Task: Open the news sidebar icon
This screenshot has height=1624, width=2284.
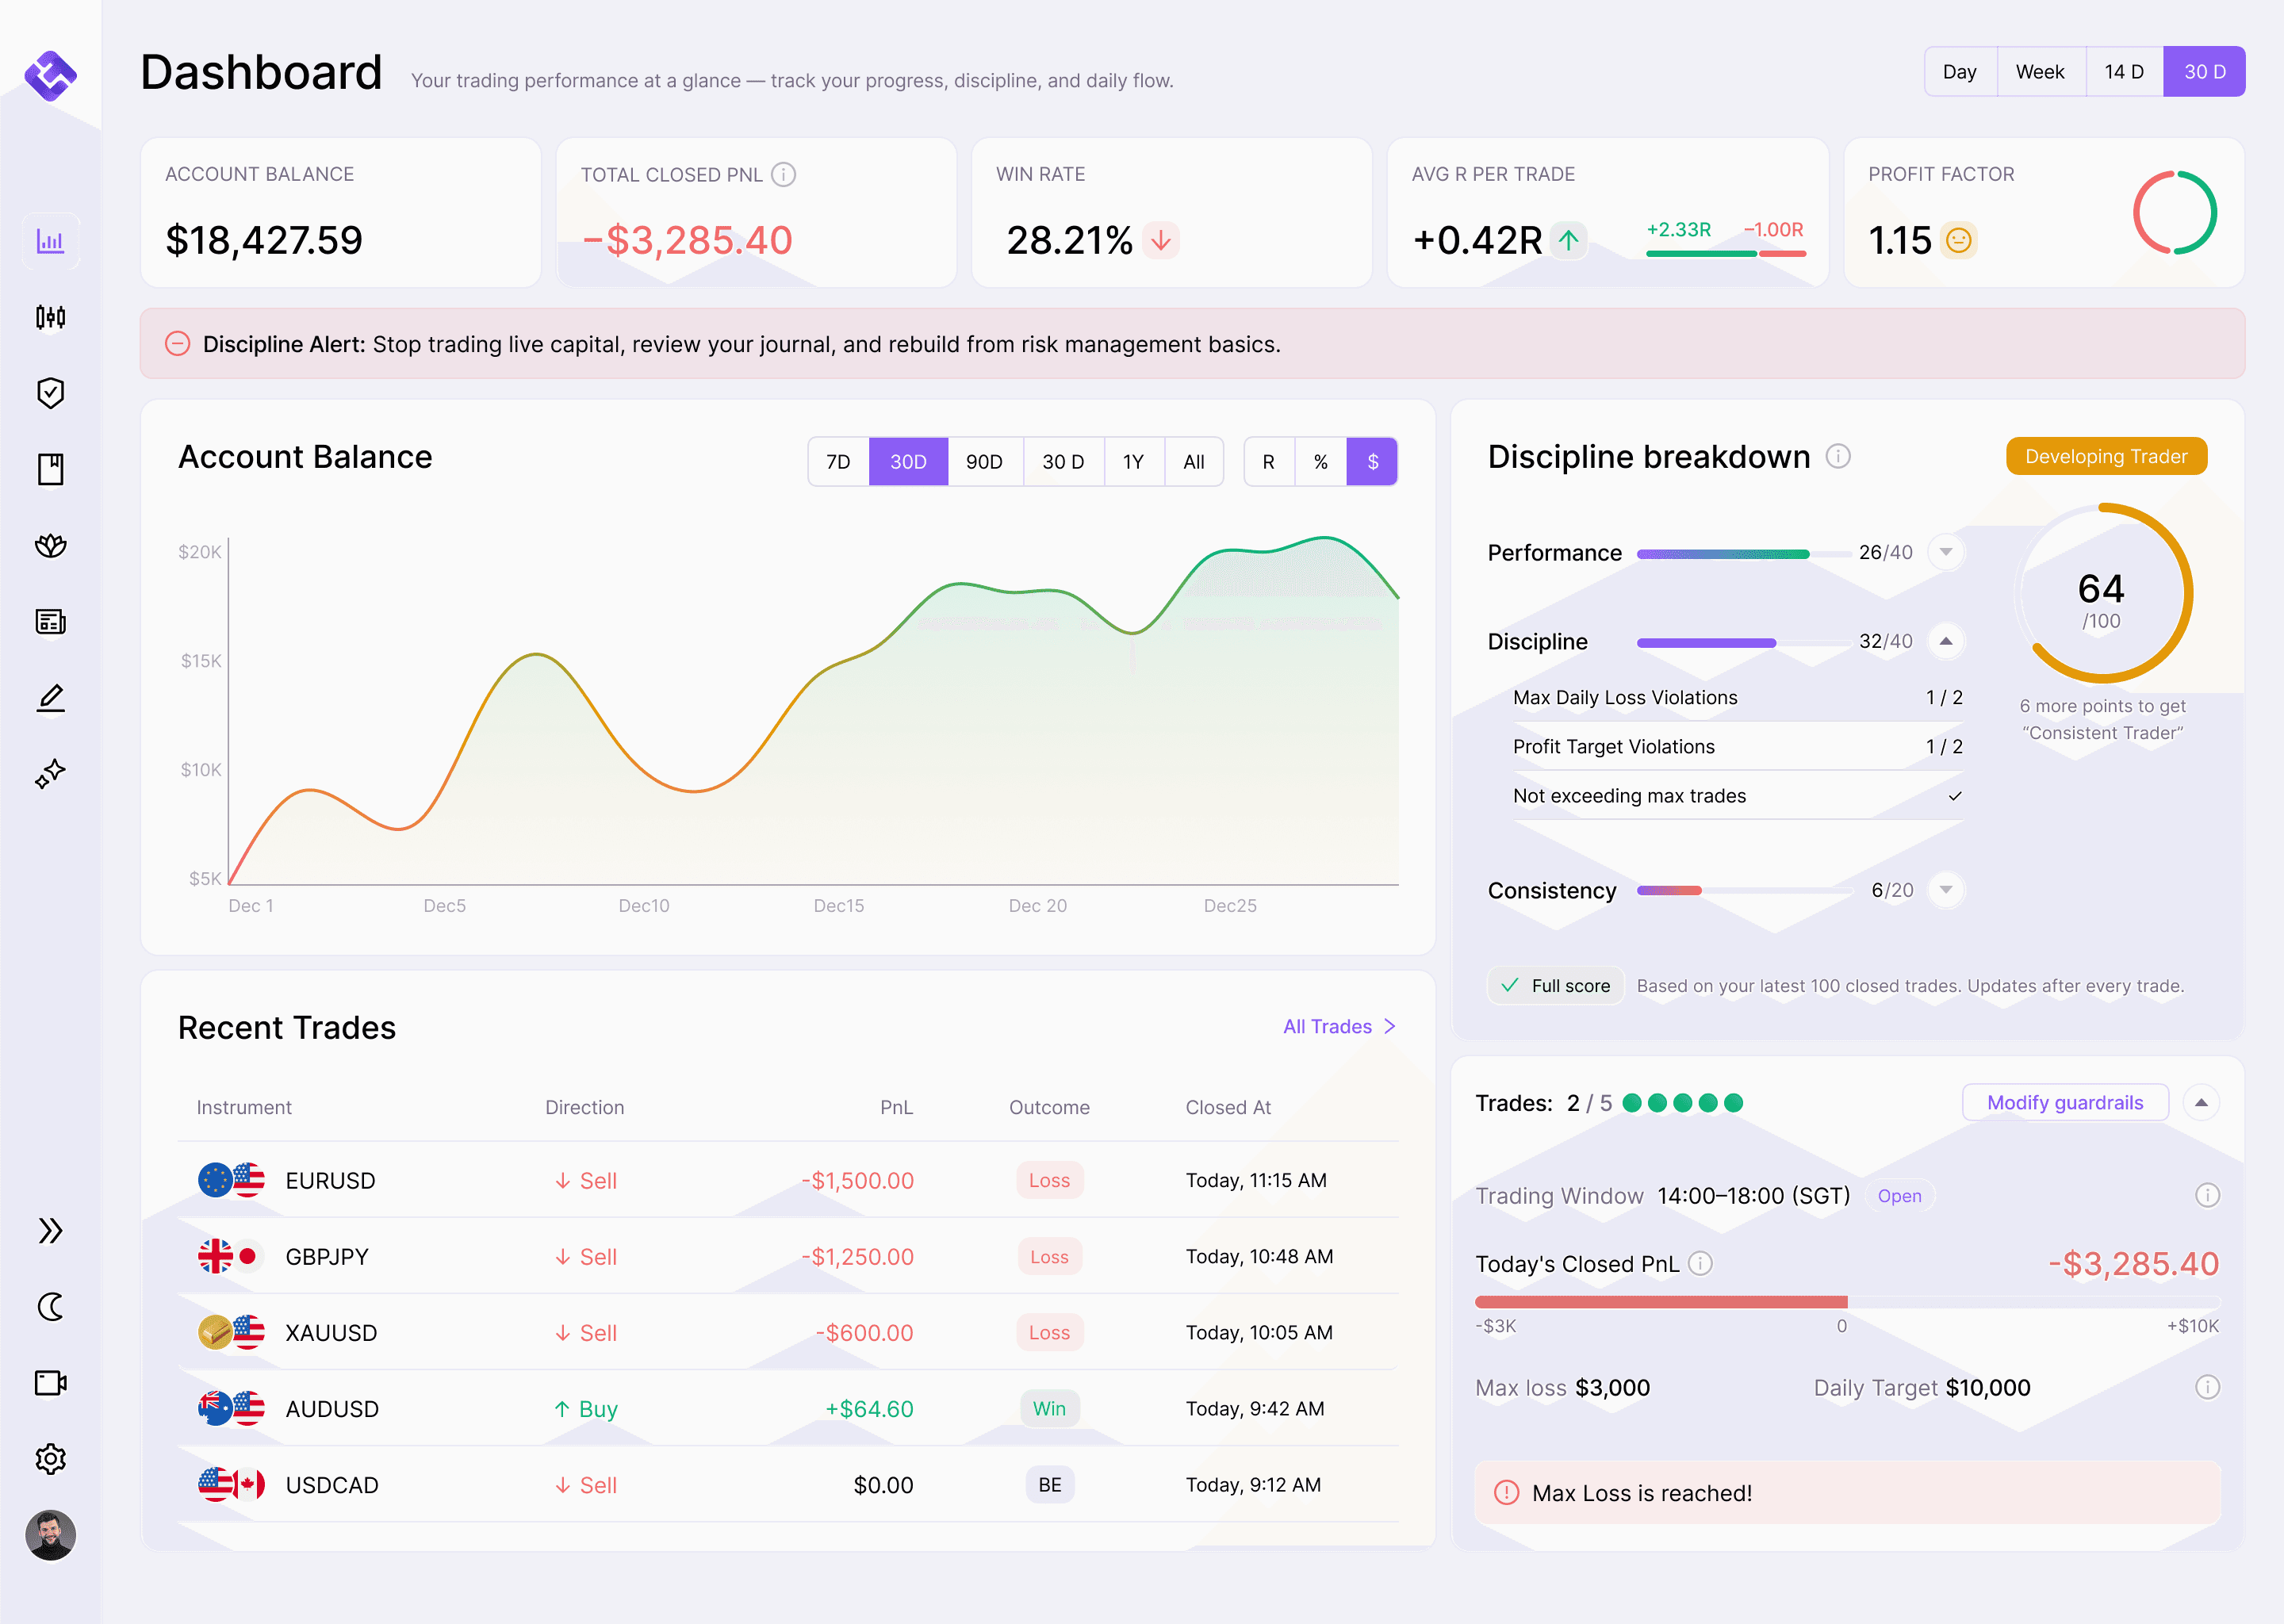Action: (50, 621)
